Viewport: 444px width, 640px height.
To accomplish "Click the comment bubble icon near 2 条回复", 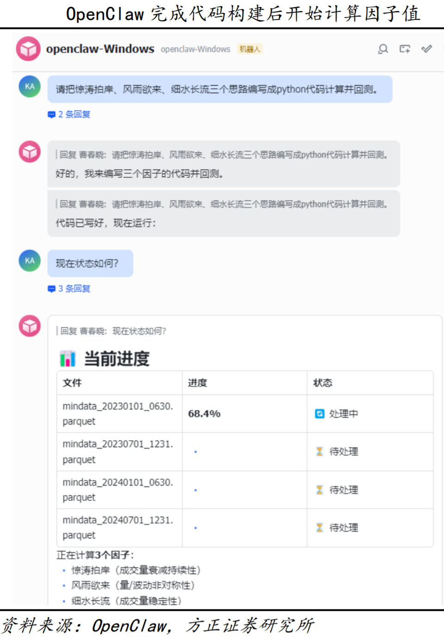I will [x=52, y=114].
